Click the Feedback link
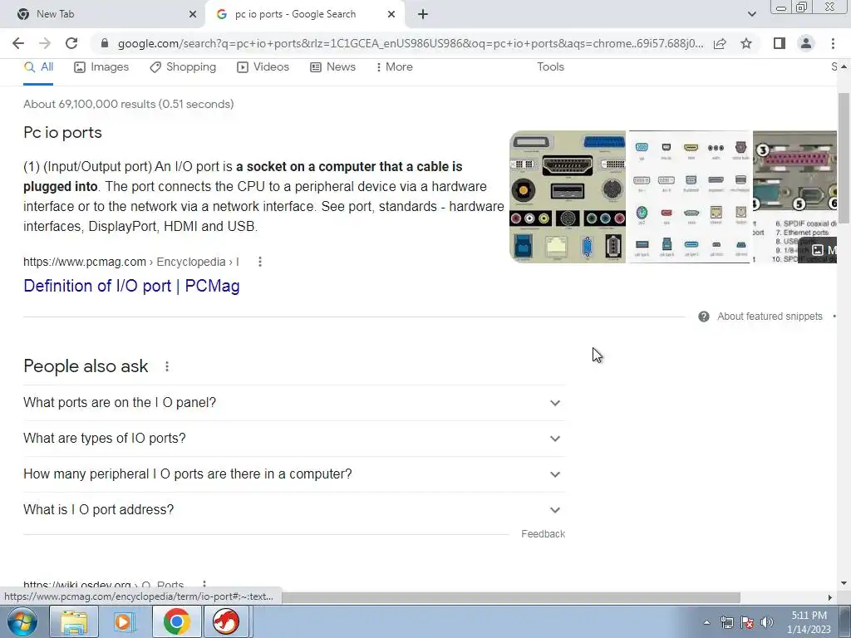 (x=543, y=534)
